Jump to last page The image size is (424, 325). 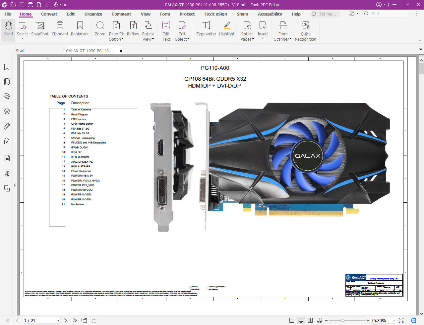click(x=75, y=320)
